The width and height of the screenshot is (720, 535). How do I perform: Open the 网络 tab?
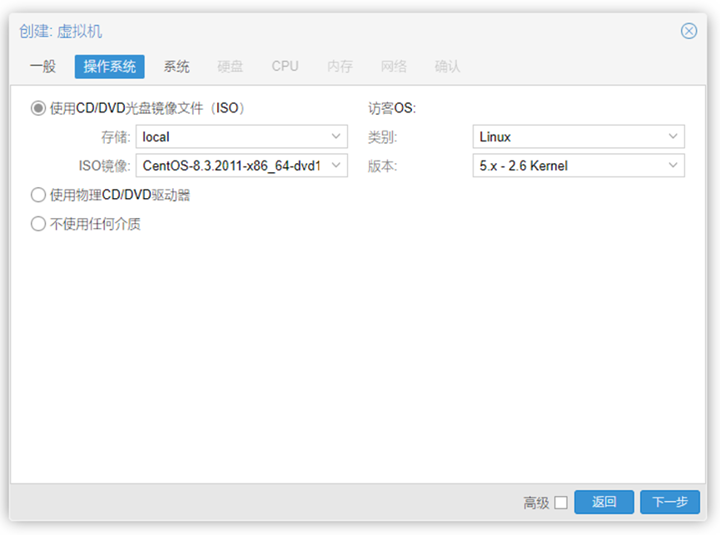[394, 67]
